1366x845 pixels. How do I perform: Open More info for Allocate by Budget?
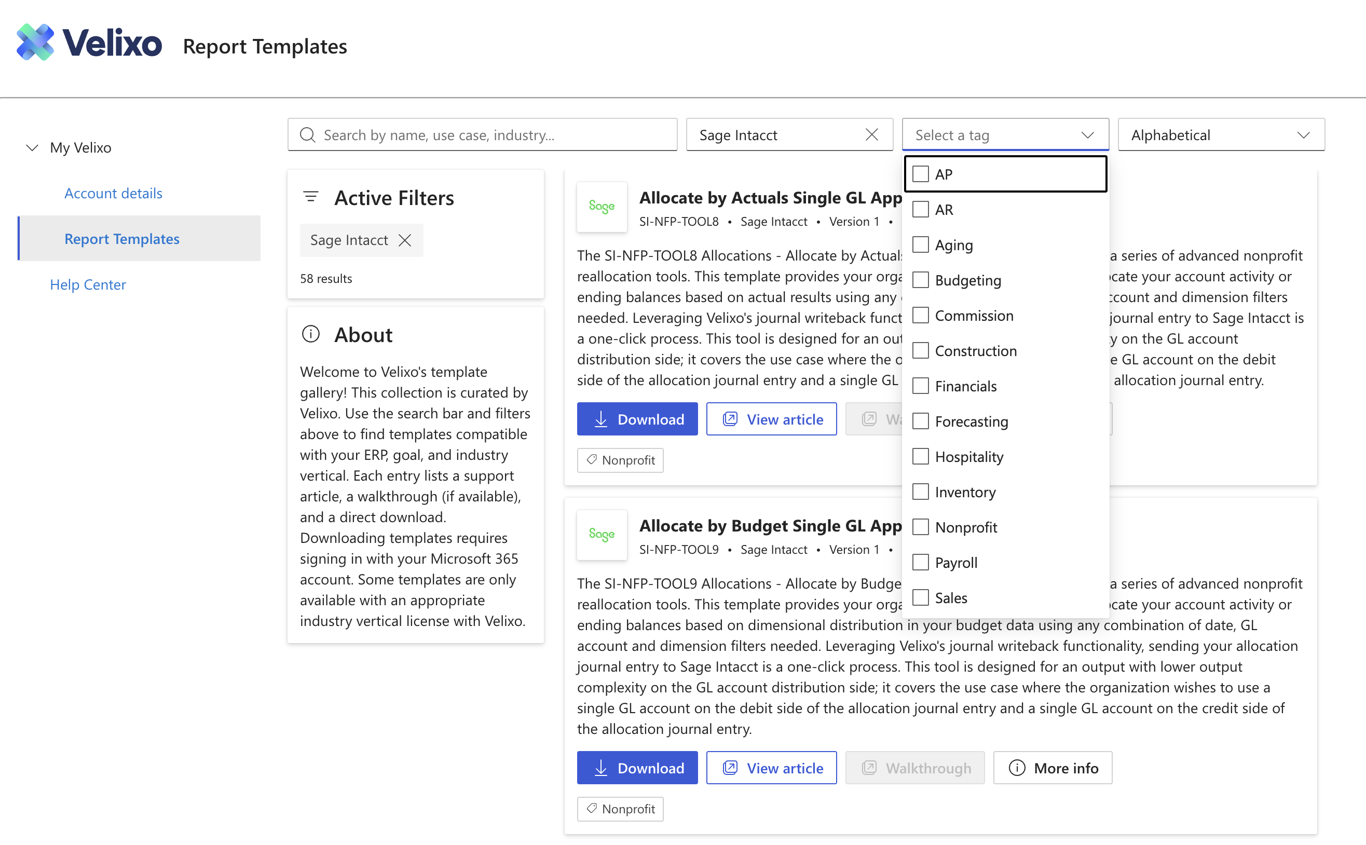(x=1053, y=768)
